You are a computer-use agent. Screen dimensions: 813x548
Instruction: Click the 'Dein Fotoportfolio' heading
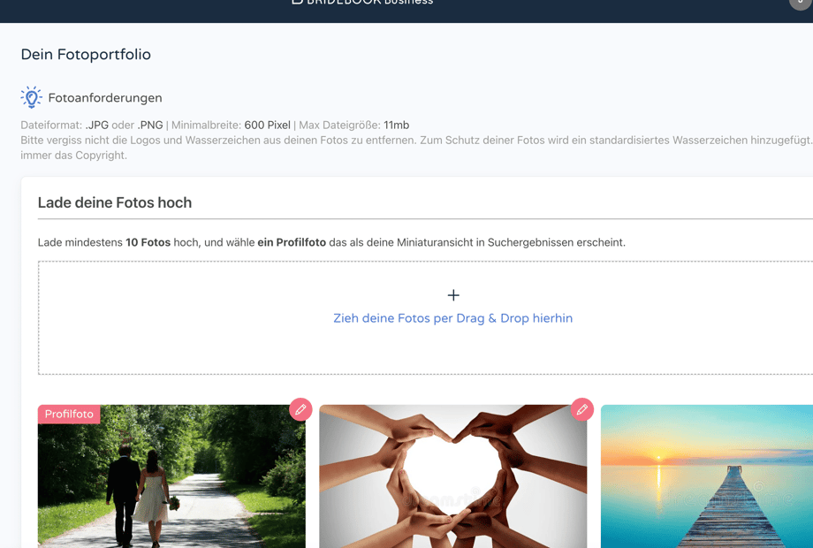pos(86,55)
